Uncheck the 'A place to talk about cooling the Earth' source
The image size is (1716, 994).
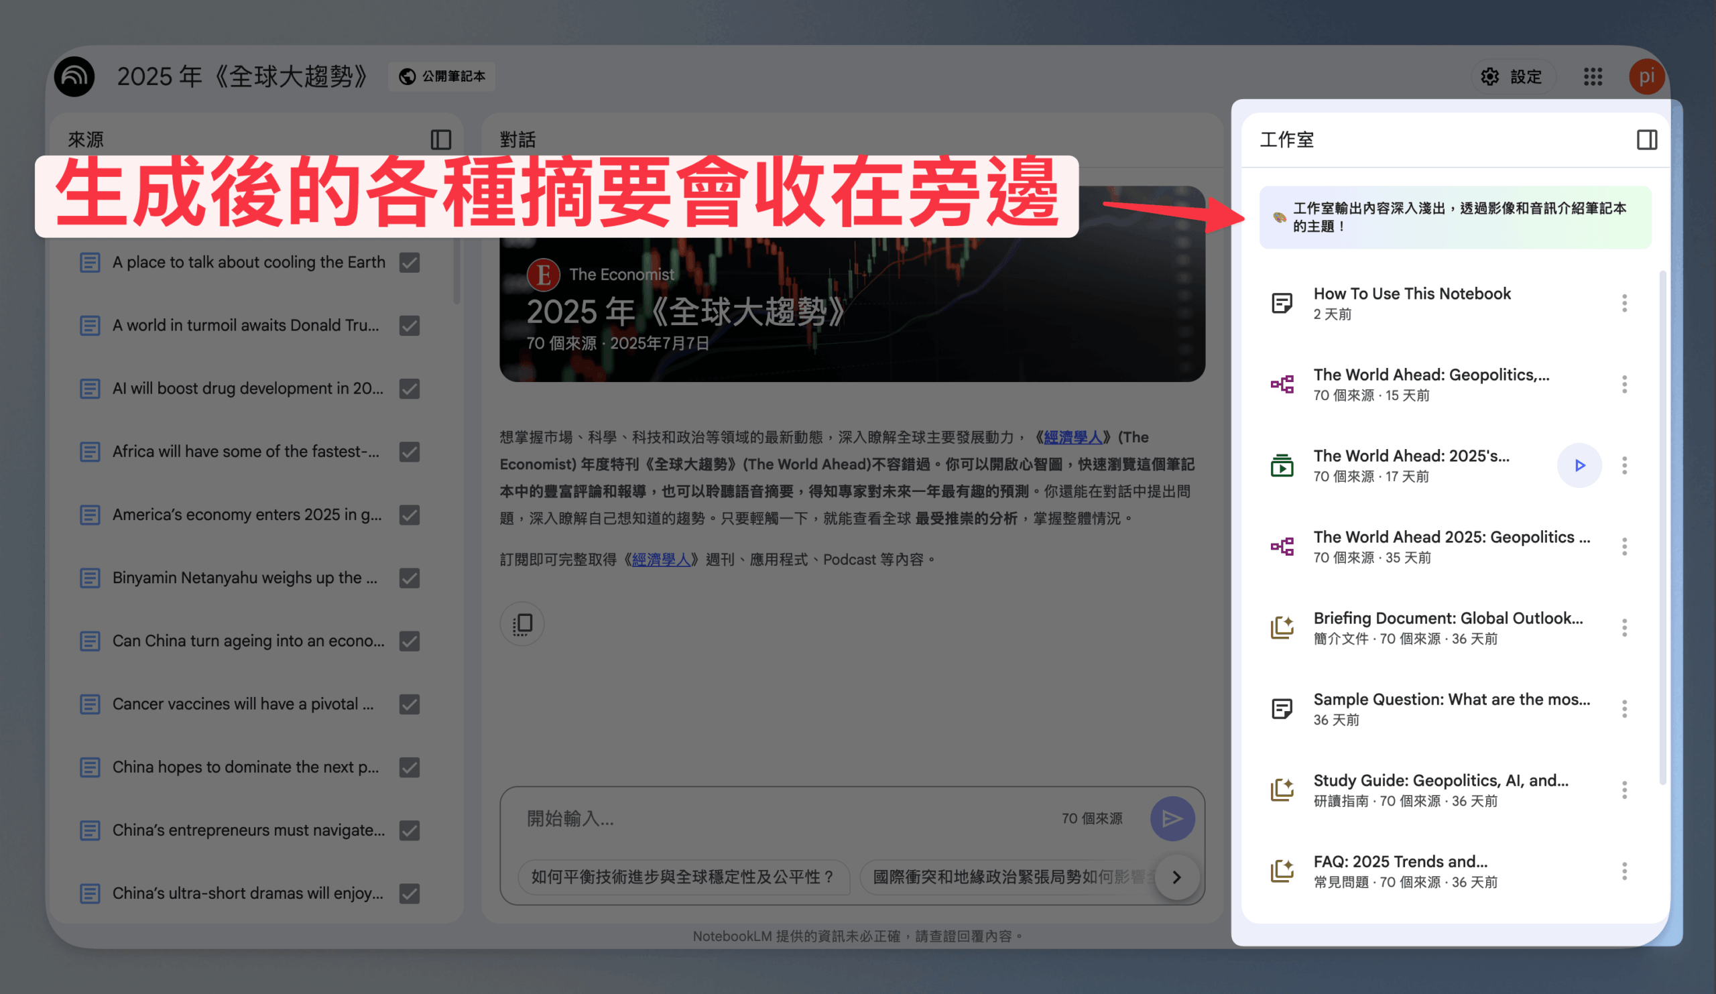[410, 262]
